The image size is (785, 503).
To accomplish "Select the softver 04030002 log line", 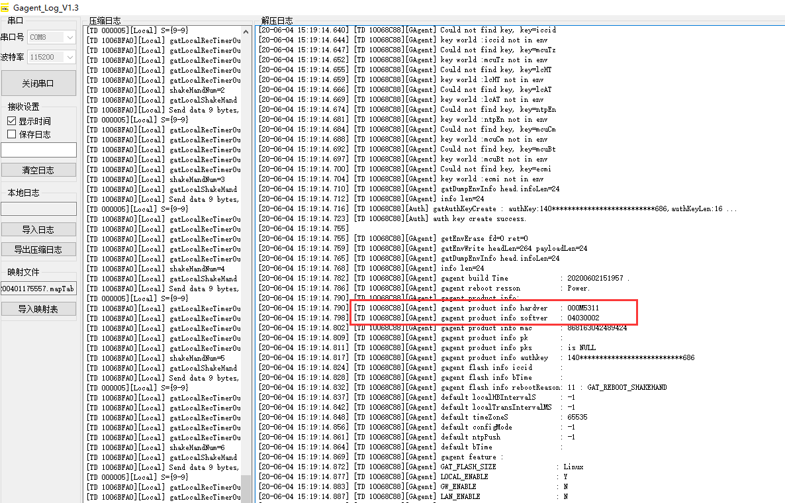I will (x=477, y=318).
